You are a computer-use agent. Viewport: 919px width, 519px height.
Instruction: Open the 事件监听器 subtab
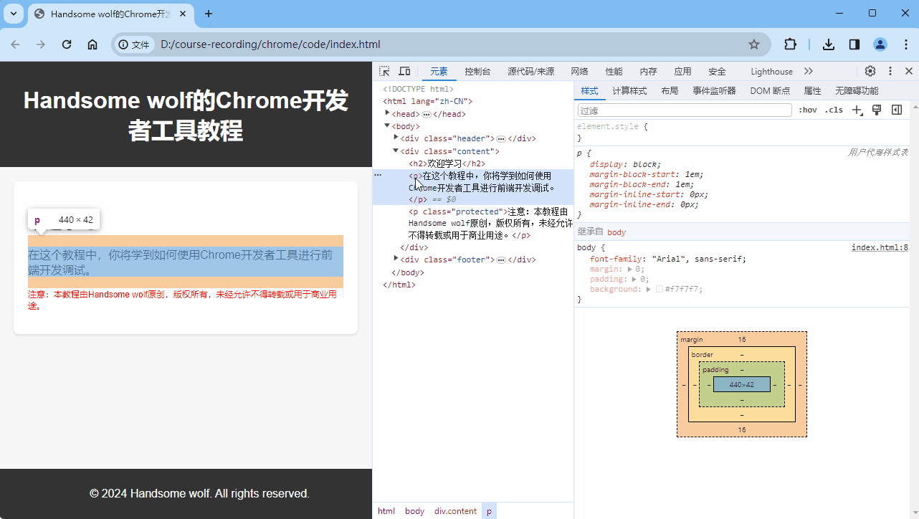click(x=714, y=91)
